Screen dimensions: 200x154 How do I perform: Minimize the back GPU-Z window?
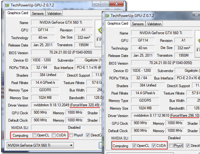(x=96, y=4)
